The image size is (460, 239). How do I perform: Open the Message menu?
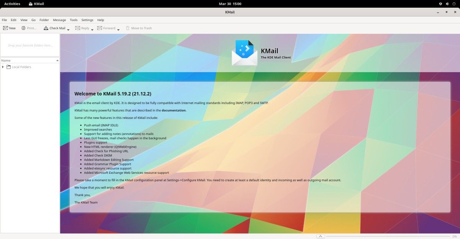[x=59, y=20]
